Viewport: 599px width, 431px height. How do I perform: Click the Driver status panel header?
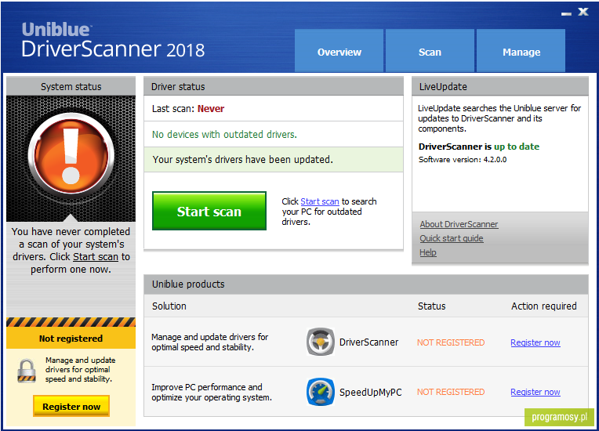(274, 86)
